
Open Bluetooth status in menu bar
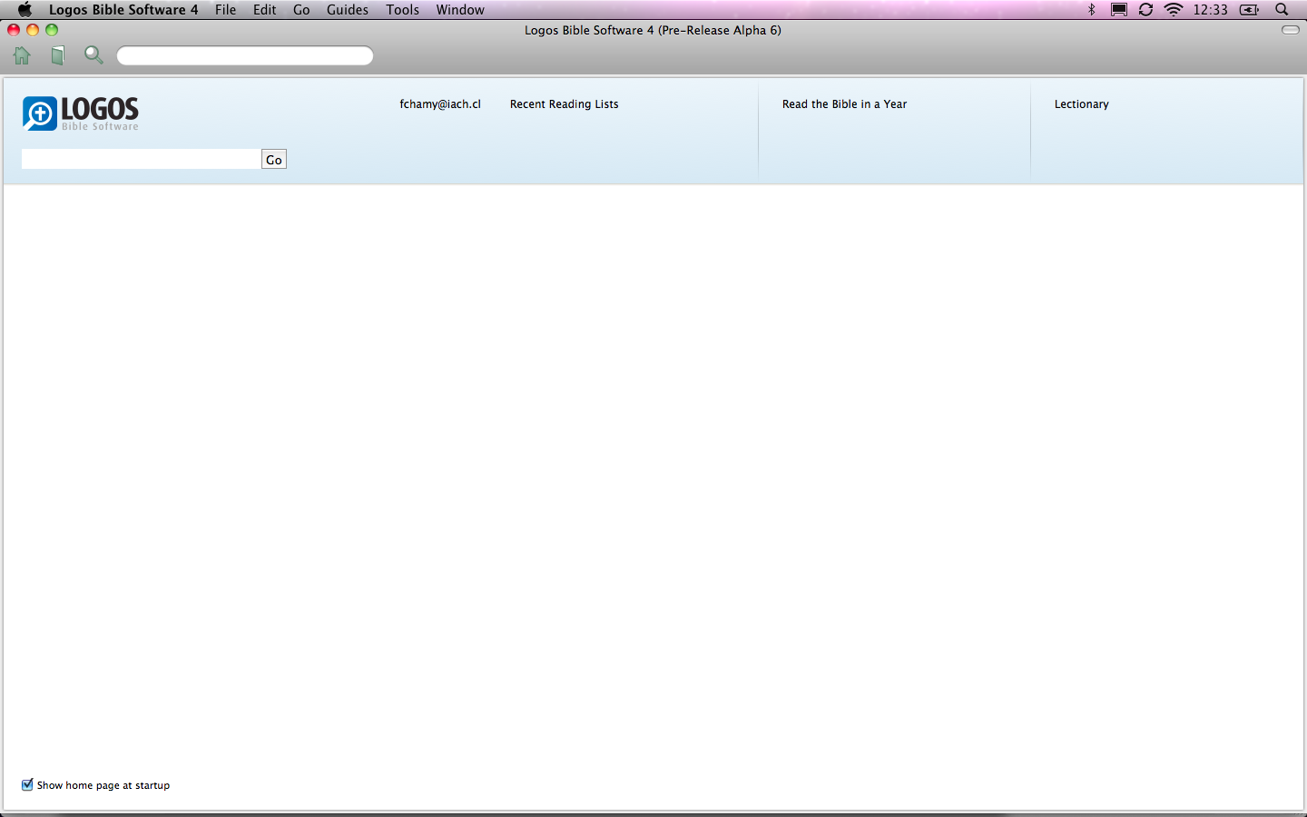point(1091,9)
